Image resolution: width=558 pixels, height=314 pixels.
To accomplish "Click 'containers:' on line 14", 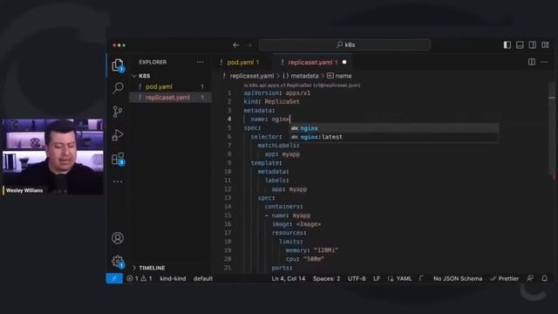I will (x=283, y=207).
